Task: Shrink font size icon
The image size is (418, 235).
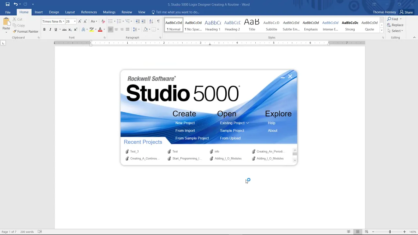Action: click(x=85, y=22)
